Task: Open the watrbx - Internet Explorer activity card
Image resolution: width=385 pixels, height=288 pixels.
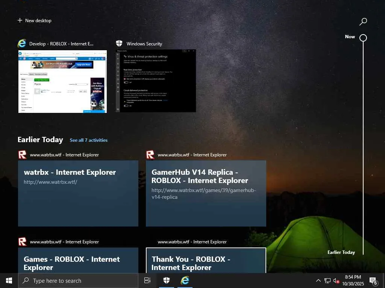Action: pyautogui.click(x=78, y=193)
